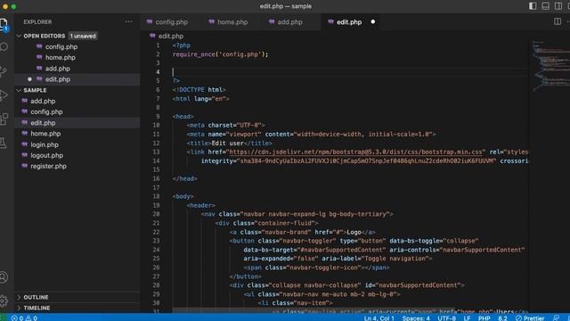Image resolution: width=570 pixels, height=321 pixels.
Task: Open the Accounts icon menu
Action: click(4, 277)
